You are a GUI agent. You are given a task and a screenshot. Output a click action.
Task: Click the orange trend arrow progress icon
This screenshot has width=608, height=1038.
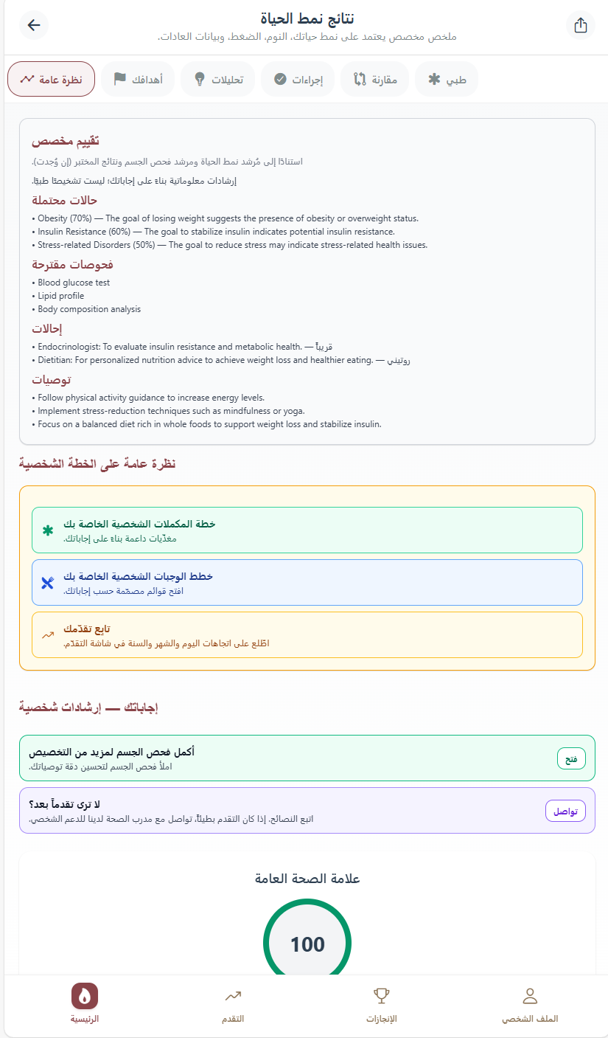(48, 634)
